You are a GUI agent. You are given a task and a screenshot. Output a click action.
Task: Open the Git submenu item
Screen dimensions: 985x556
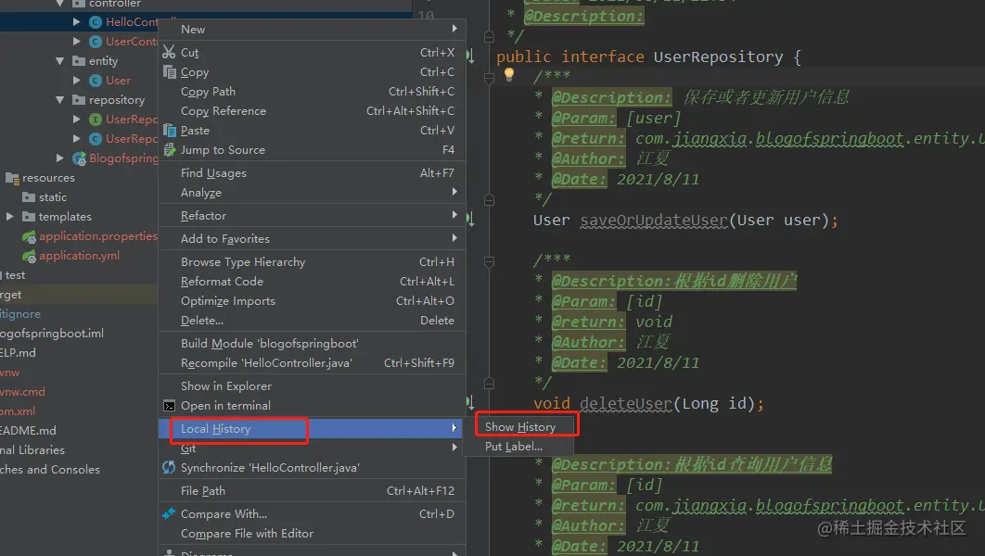tap(312, 449)
